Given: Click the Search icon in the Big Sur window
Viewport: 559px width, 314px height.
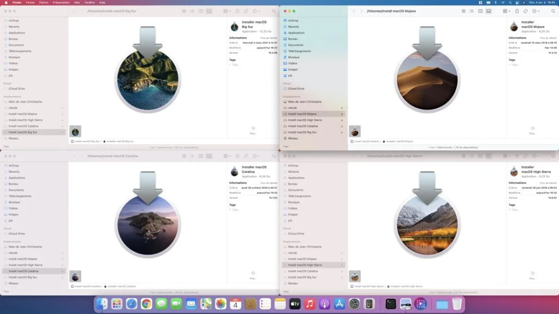Looking at the screenshot, I should 273,10.
